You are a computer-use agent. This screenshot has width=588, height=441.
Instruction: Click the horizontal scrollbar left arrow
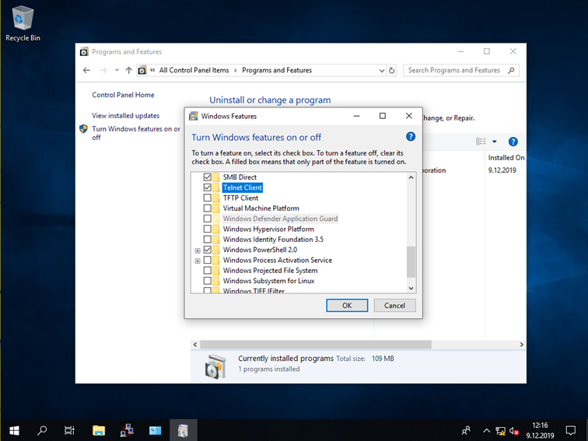click(x=195, y=345)
